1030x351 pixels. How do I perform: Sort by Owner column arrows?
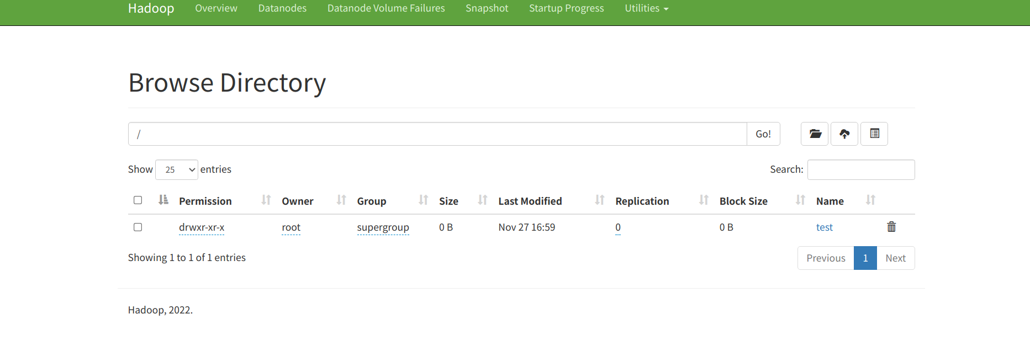[x=341, y=200]
